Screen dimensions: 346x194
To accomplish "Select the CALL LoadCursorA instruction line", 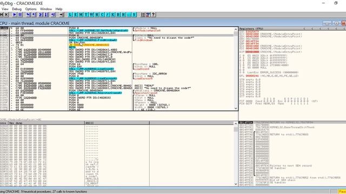I will (93, 79).
